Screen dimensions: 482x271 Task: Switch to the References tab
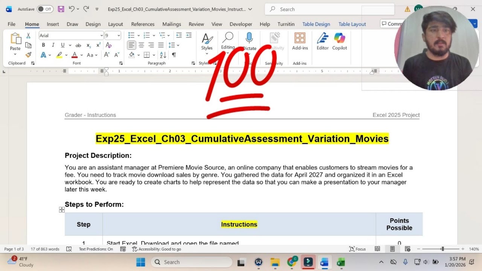[x=143, y=24]
